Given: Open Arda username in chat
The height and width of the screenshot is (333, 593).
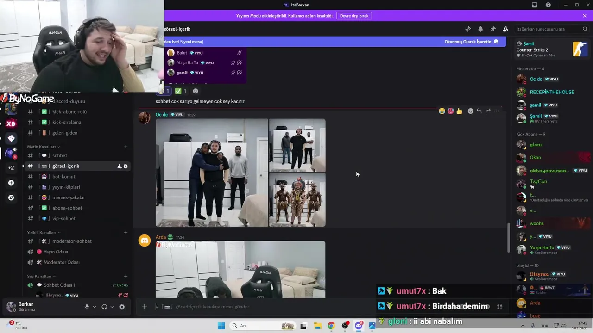Looking at the screenshot, I should pos(161,237).
